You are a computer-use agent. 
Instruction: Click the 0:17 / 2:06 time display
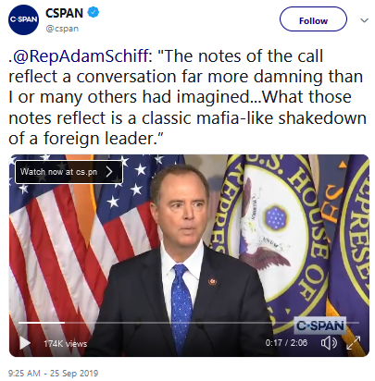point(286,343)
